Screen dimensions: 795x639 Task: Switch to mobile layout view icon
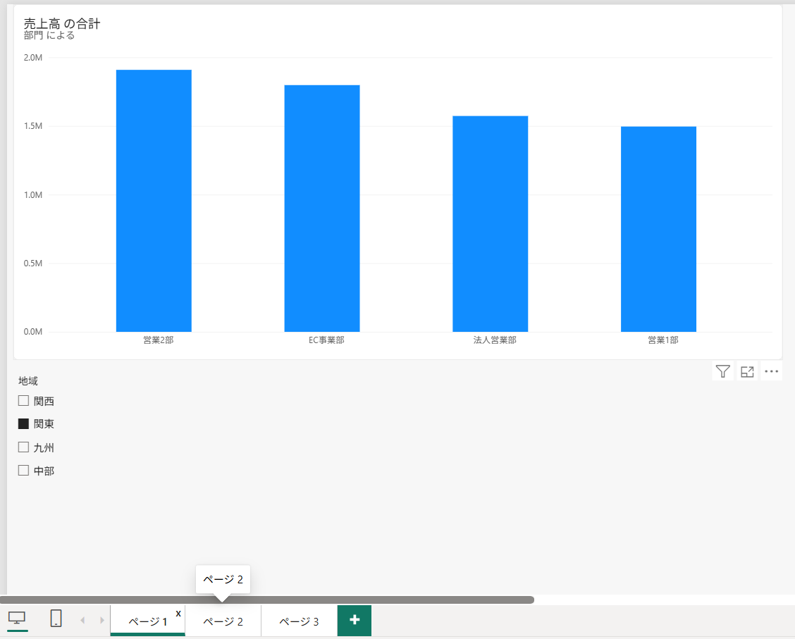[x=56, y=619]
